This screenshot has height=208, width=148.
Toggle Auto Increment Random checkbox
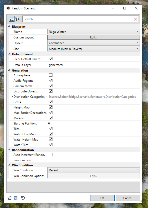click(51, 154)
